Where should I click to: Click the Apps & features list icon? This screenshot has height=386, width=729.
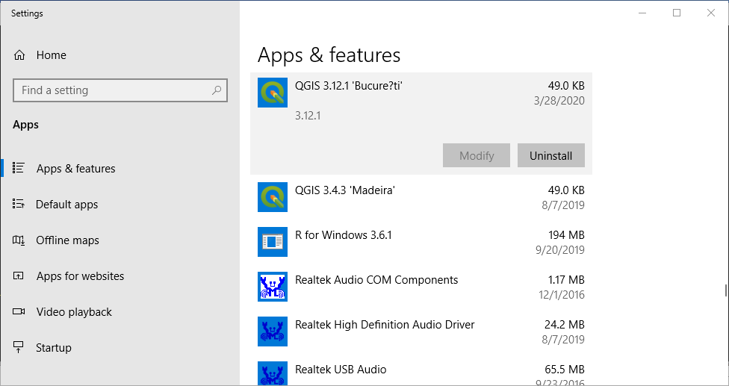tap(19, 168)
